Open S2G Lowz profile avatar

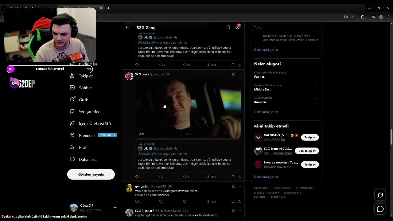[129, 76]
